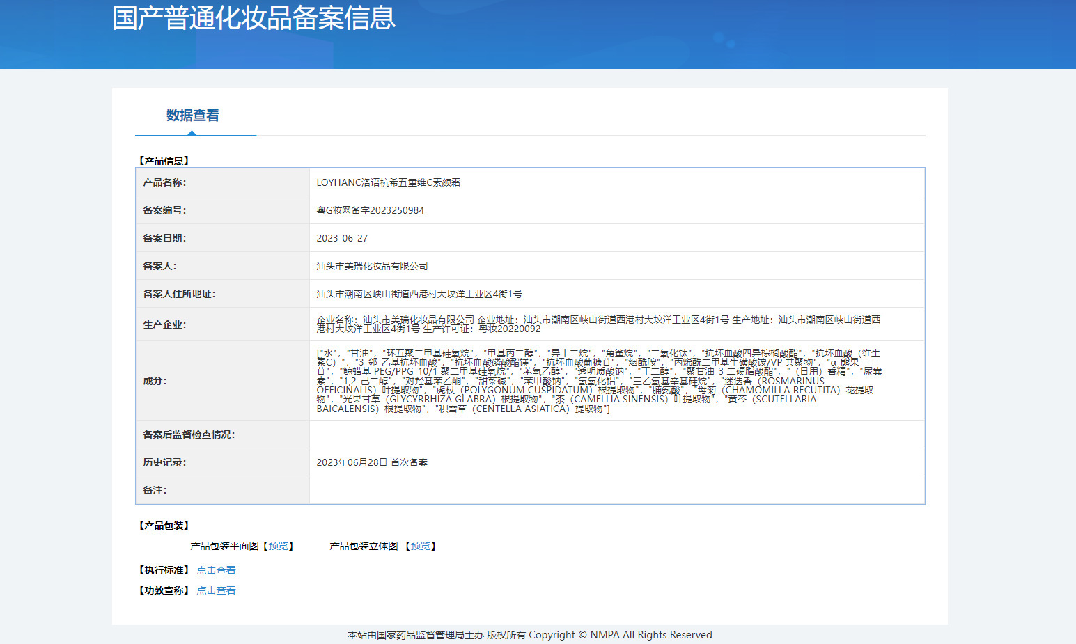Click the 成分 ingredient list text

(x=598, y=381)
